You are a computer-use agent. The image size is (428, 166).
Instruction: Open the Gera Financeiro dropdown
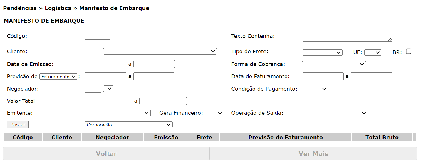pos(214,113)
